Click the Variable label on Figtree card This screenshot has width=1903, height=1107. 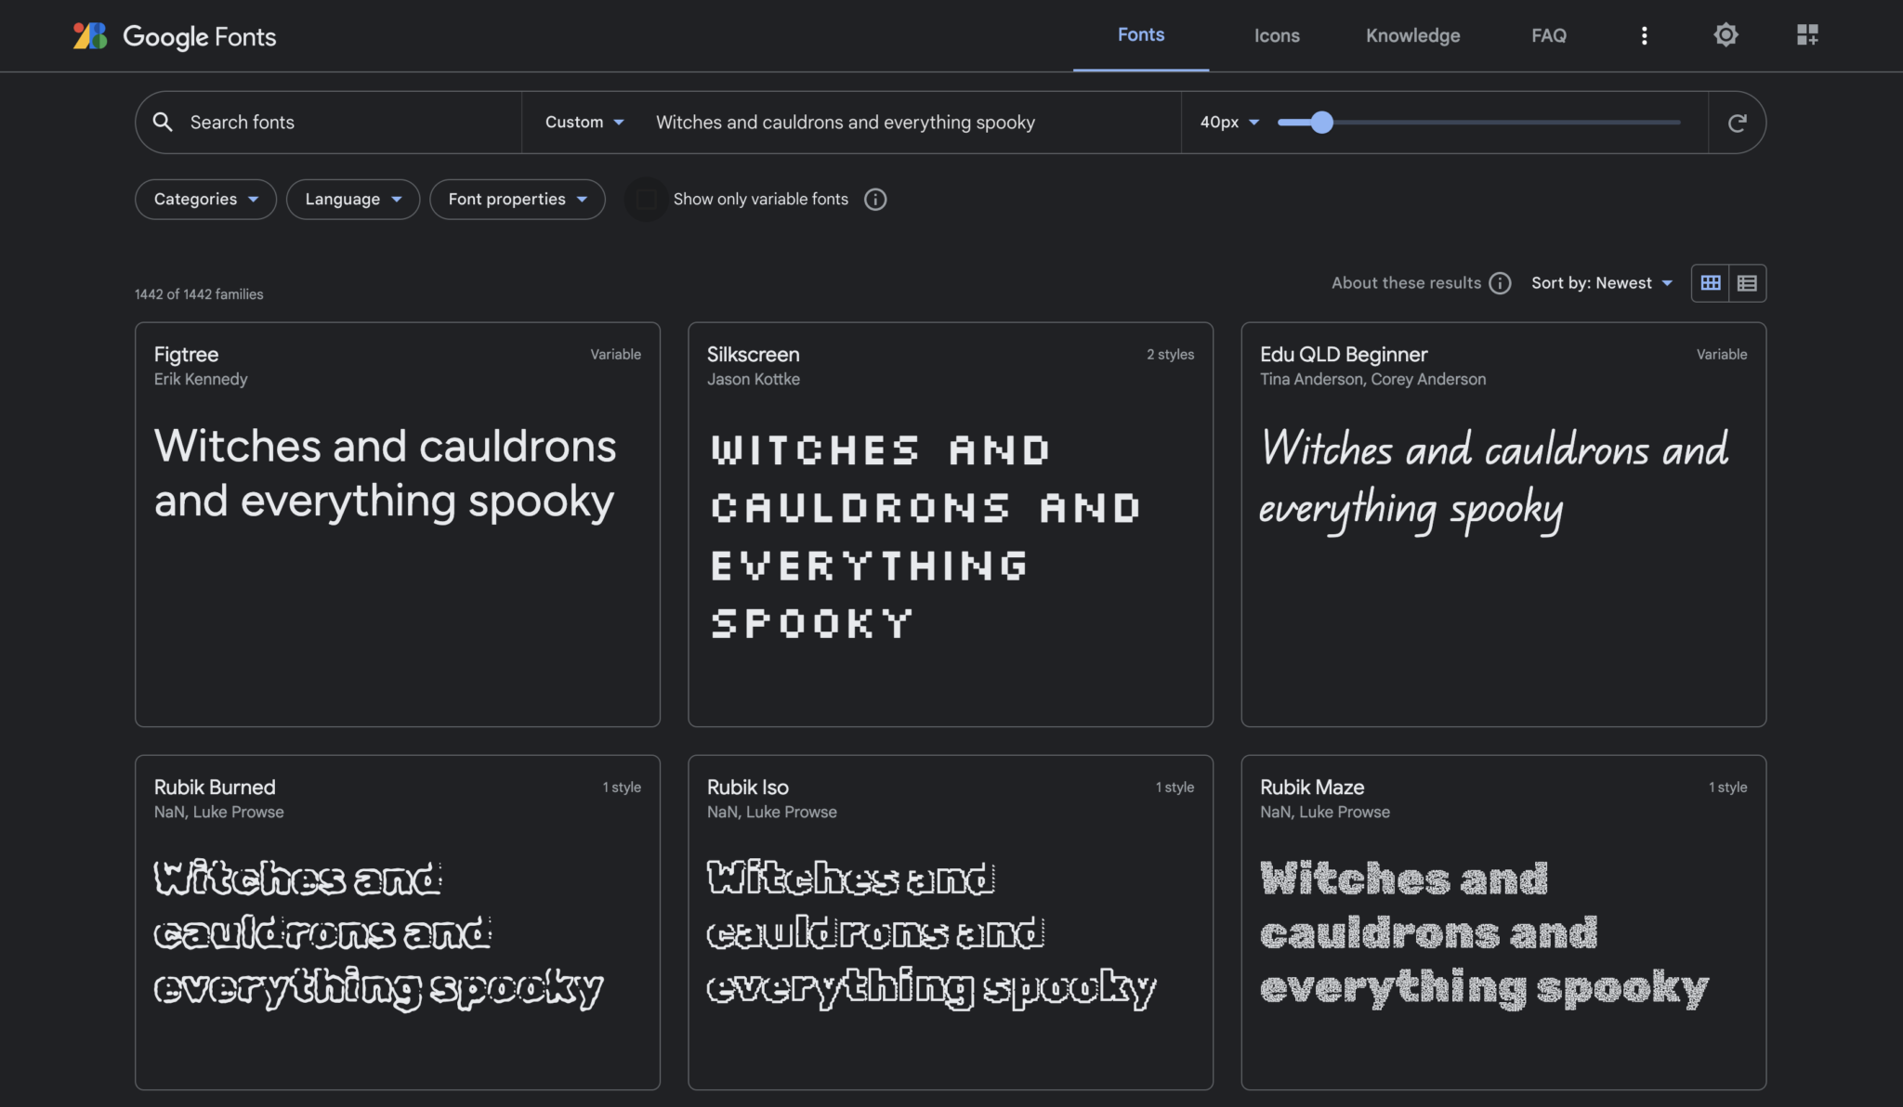(x=614, y=354)
